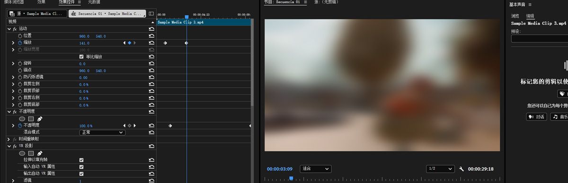This screenshot has width=568, height=183.
Task: Toggle the 不透明度 stopwatch animation icon
Action: [x=20, y=126]
